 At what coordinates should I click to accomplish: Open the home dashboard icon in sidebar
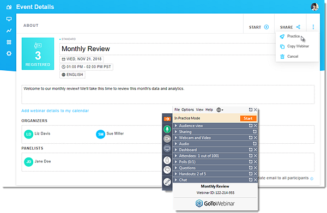[x=9, y=7]
